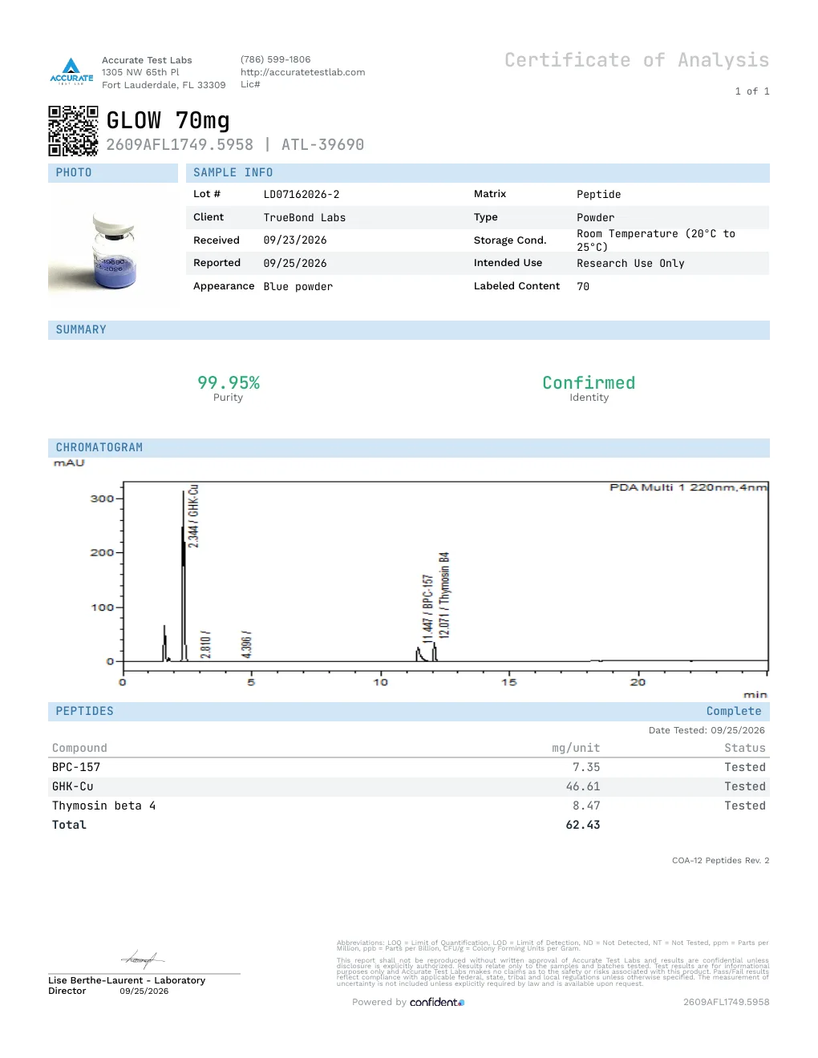Viewport: 818px width, 1058px height.
Task: Click the QR code beside GLOW 70mg
Action: click(x=73, y=131)
